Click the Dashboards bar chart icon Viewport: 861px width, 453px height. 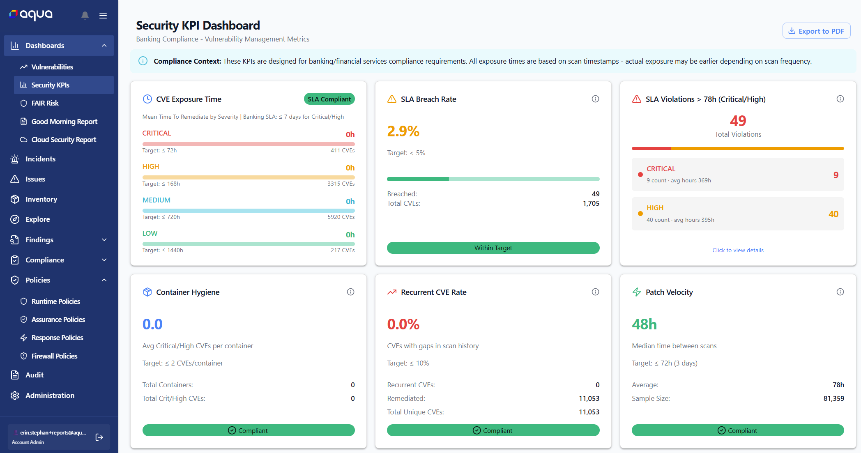15,46
